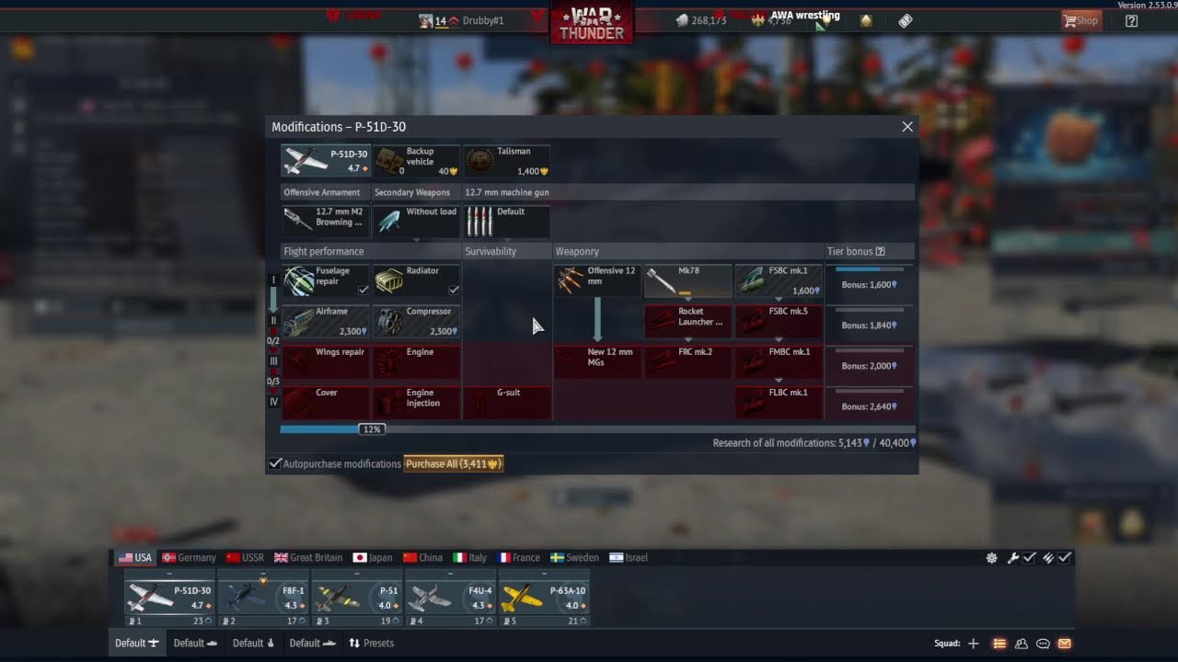This screenshot has width=1178, height=662.
Task: Switch to the China nation tab
Action: (x=422, y=557)
